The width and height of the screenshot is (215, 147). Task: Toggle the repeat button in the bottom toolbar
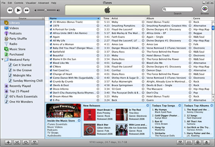click(26, 142)
